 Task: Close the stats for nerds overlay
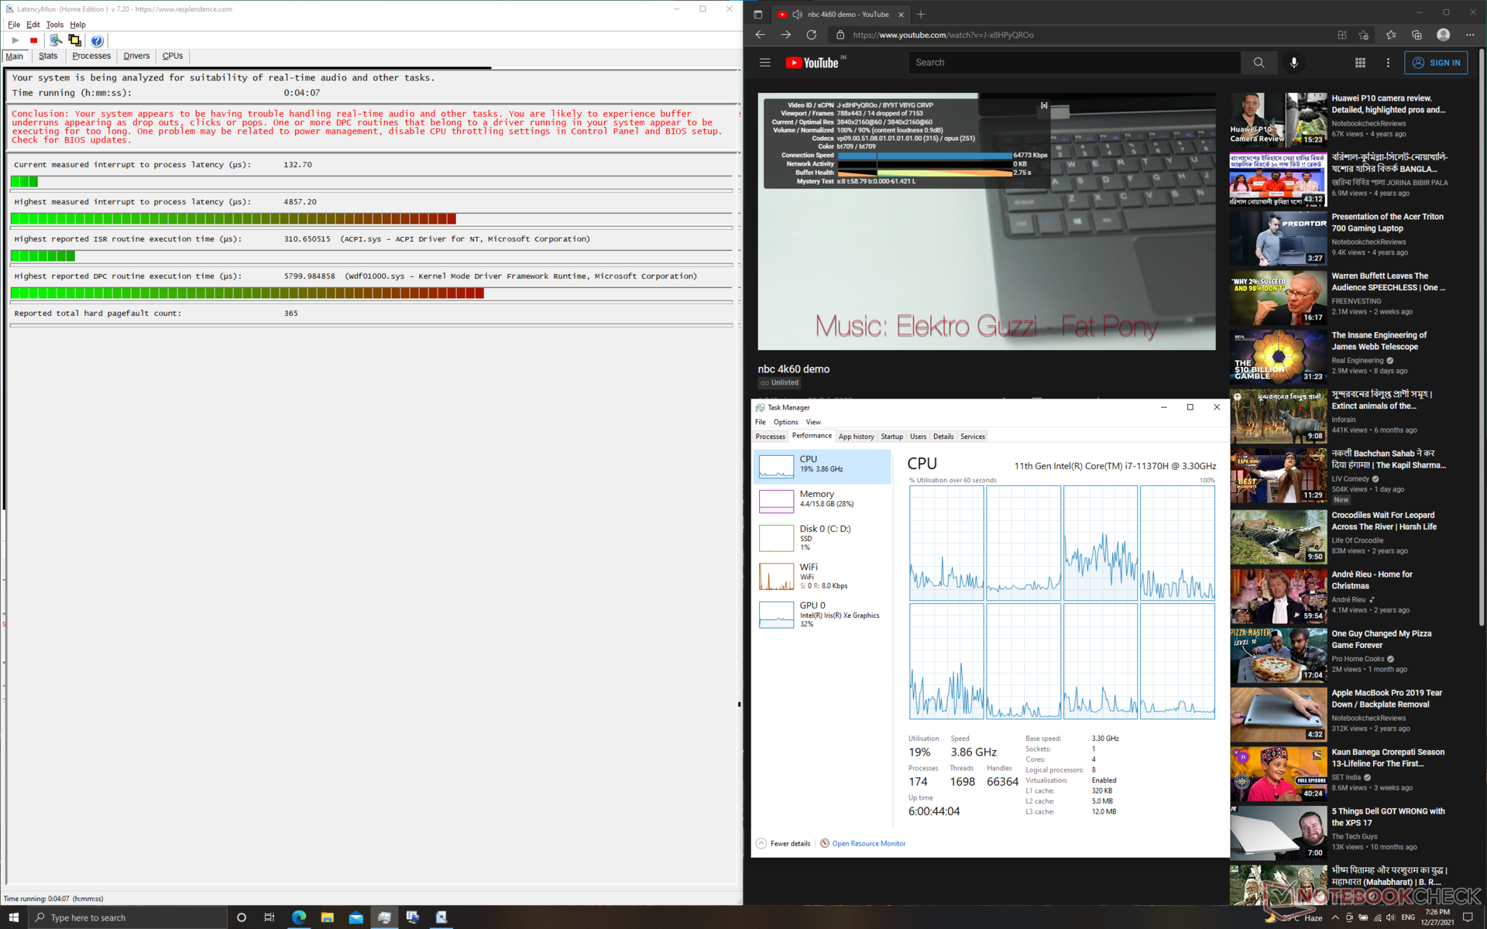[1044, 105]
